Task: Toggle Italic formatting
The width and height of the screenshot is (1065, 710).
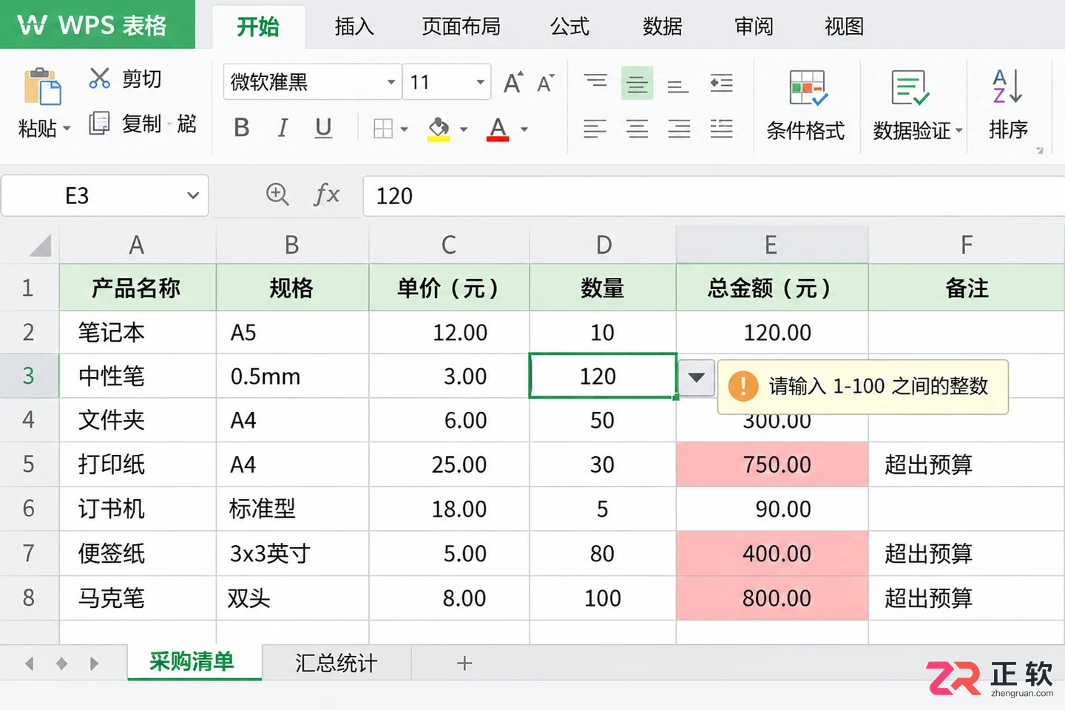Action: pos(283,128)
